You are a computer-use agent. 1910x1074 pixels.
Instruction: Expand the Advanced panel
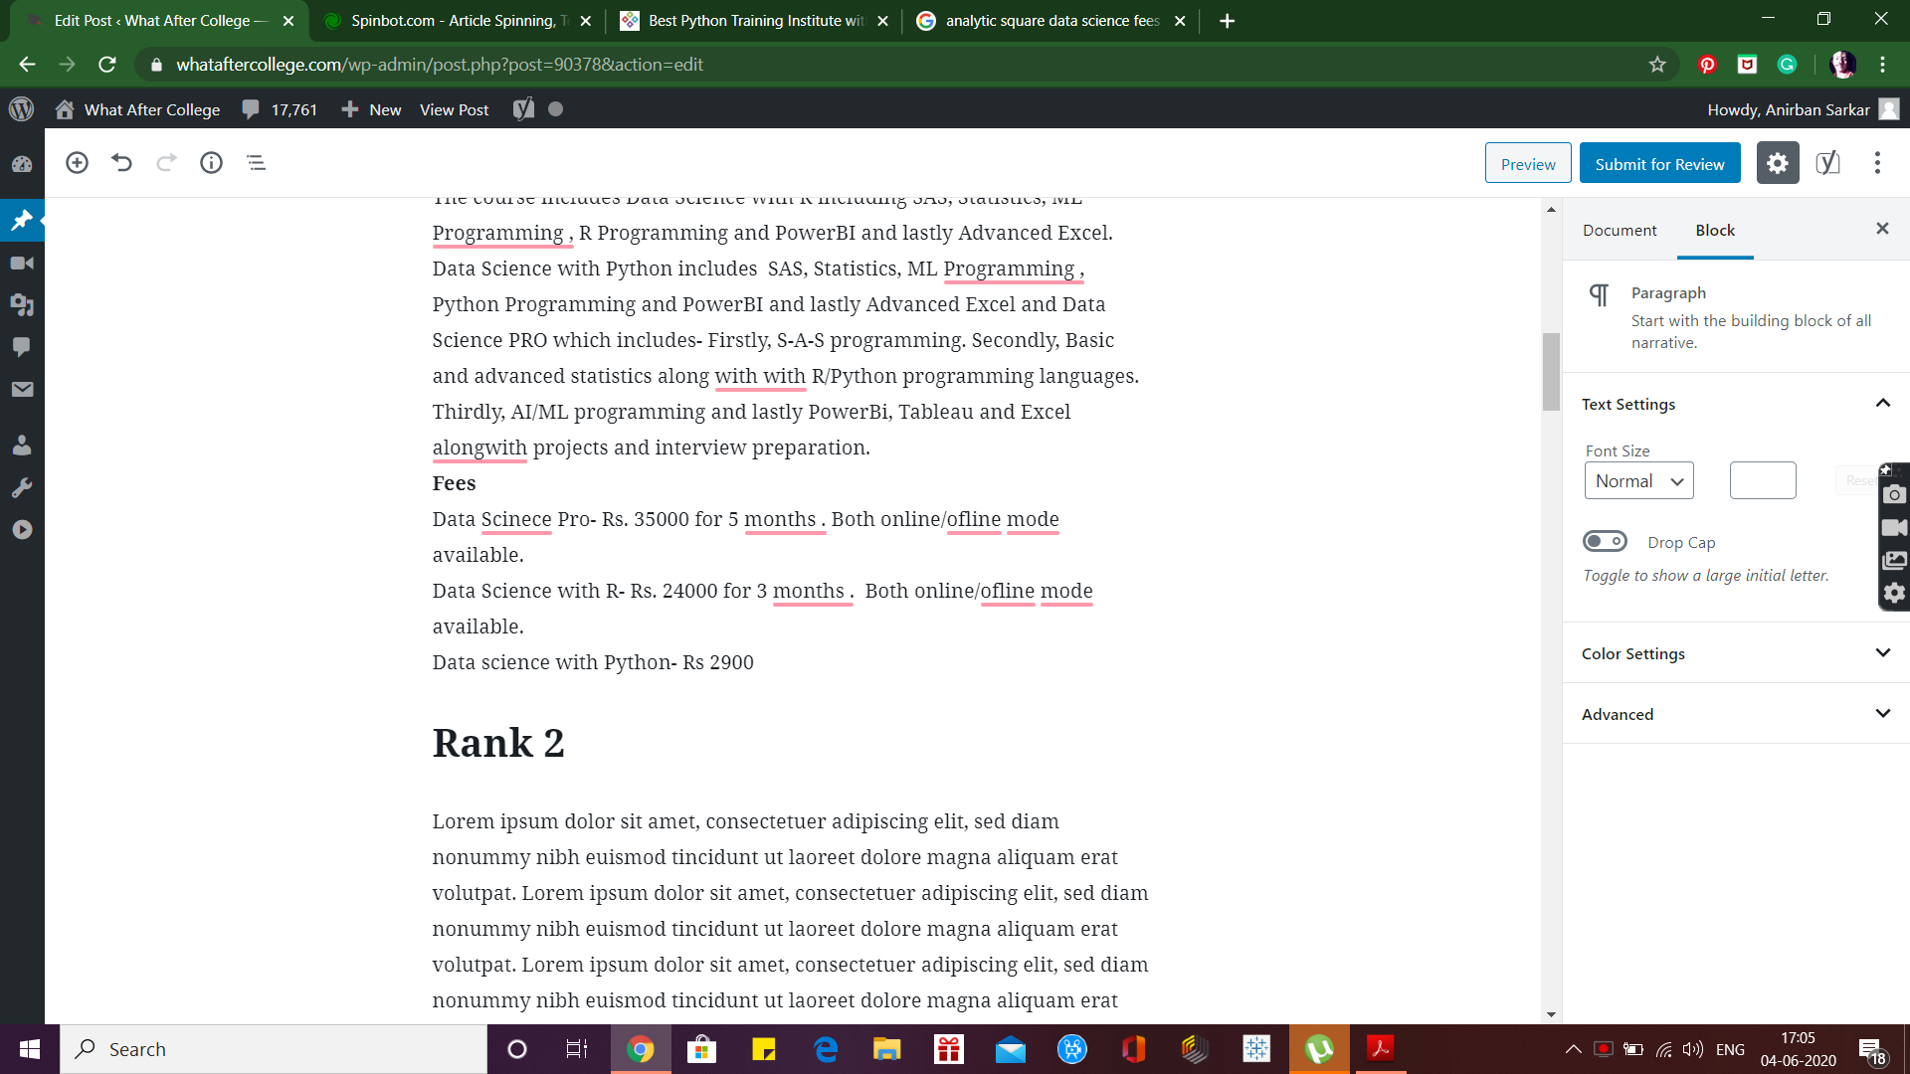click(x=1736, y=714)
